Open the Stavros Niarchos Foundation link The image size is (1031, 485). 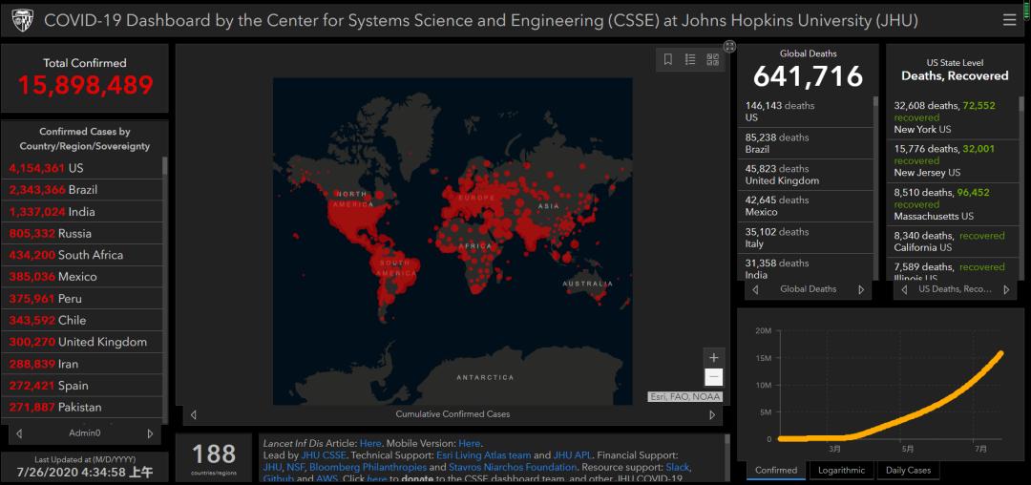pyautogui.click(x=513, y=467)
